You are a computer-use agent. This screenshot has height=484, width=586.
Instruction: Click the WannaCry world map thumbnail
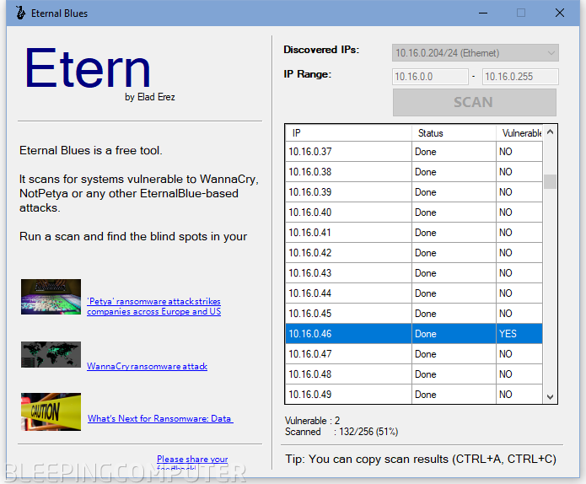(x=51, y=354)
